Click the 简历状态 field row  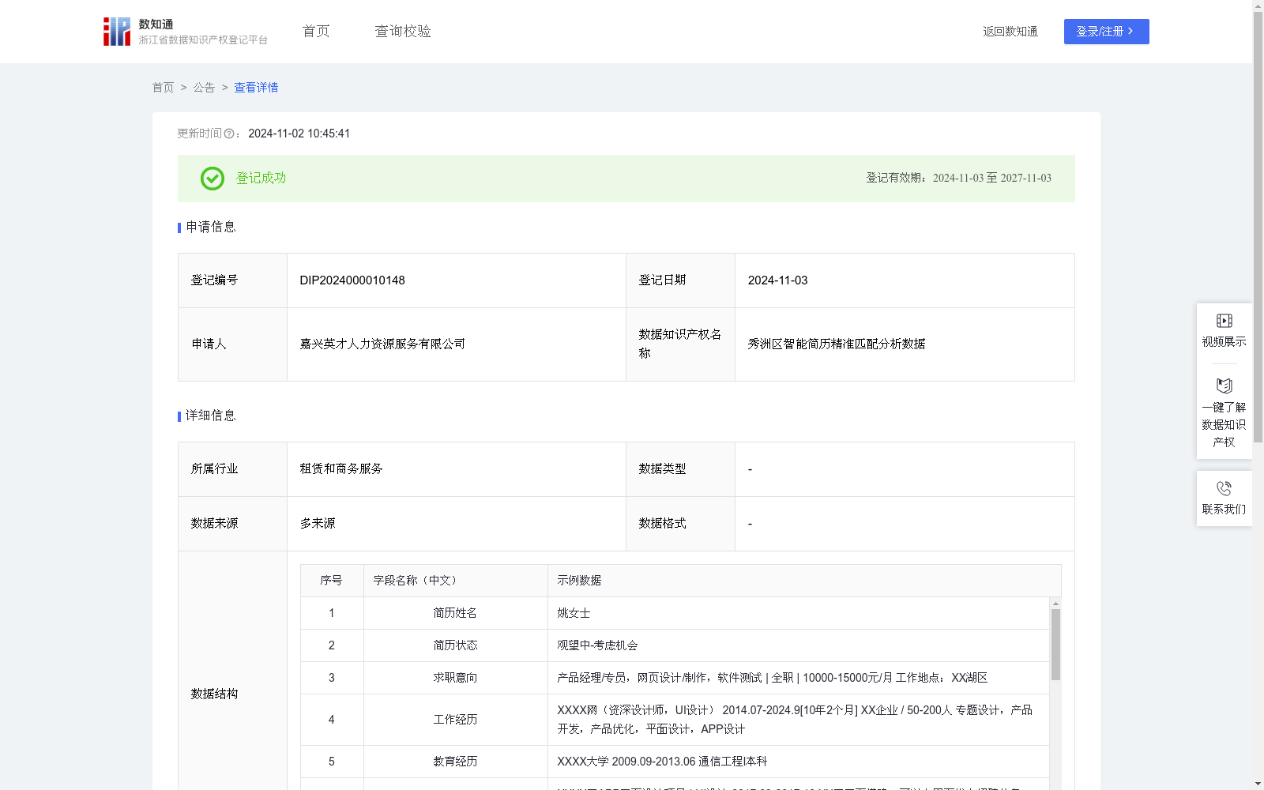675,645
